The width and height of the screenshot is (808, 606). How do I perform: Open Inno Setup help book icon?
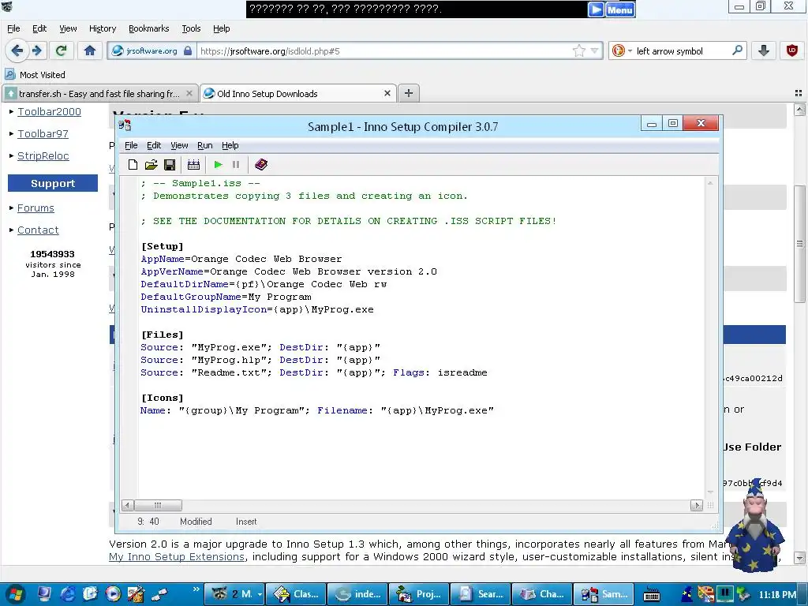point(261,165)
